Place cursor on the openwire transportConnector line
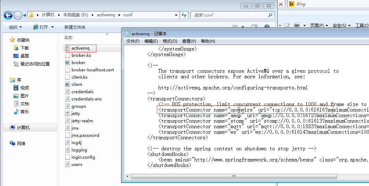 coord(263,110)
